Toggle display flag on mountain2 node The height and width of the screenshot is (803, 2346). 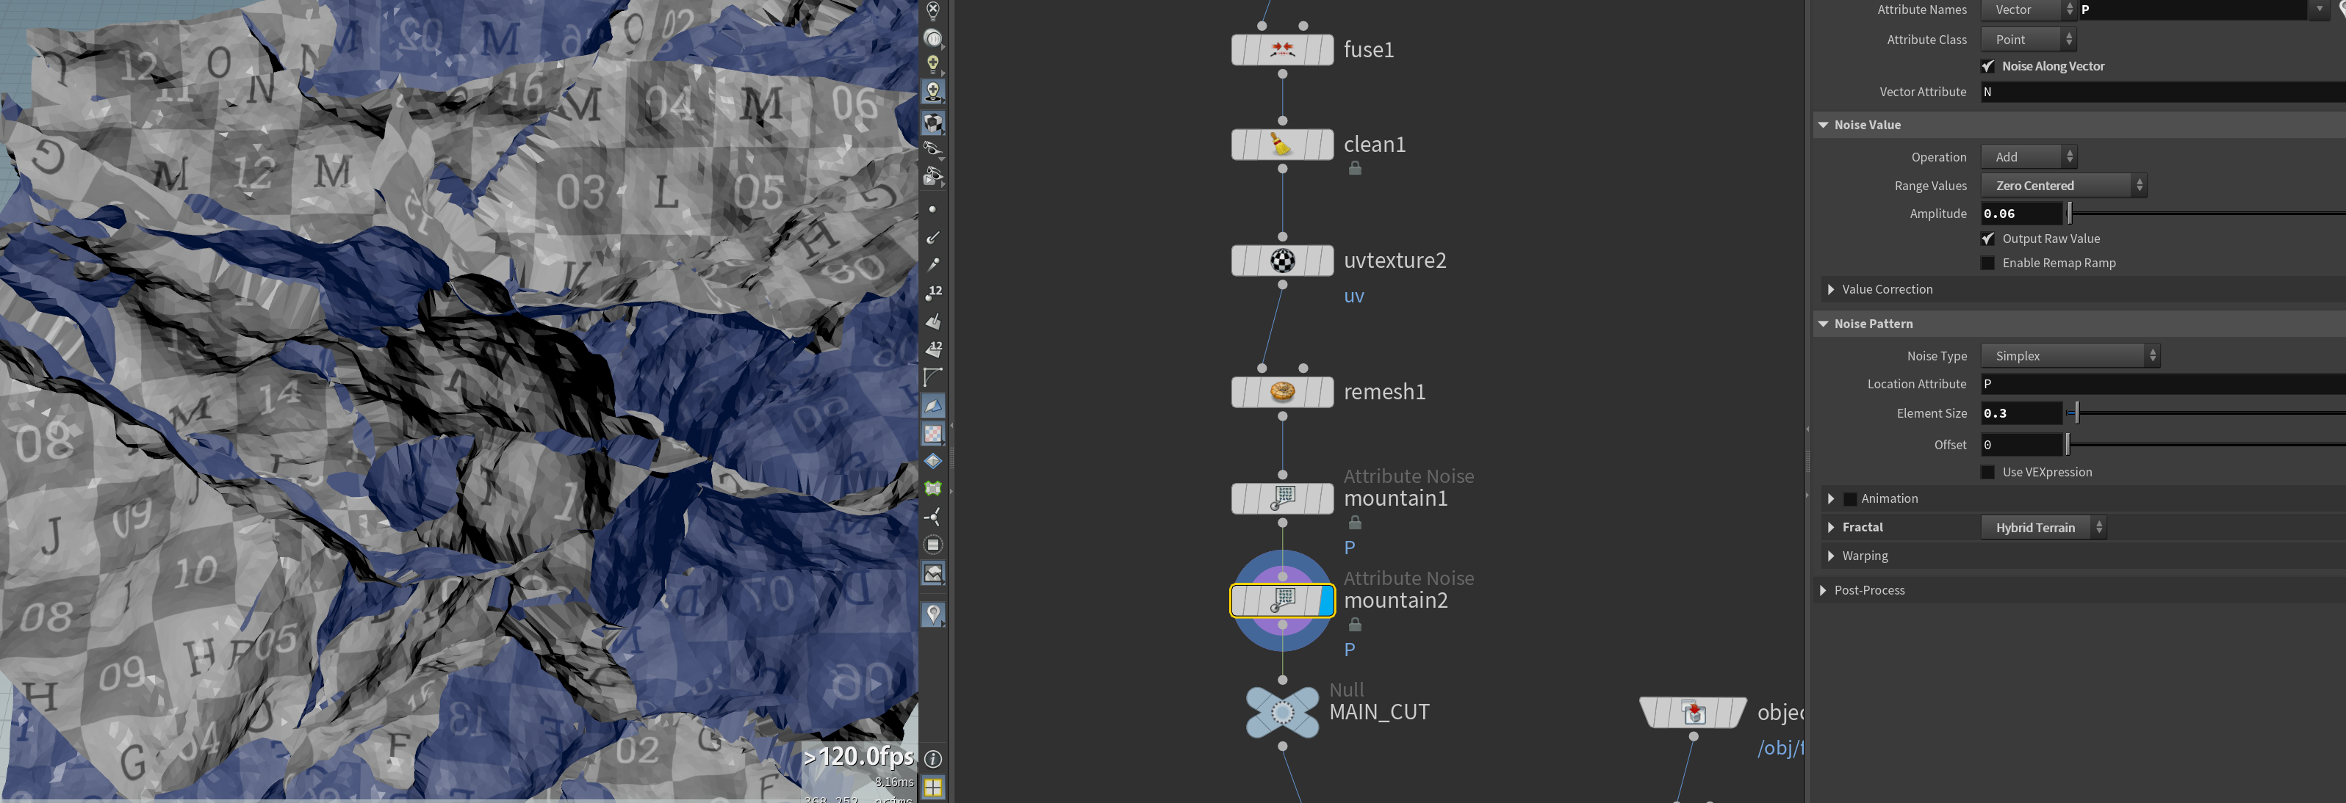(1326, 601)
